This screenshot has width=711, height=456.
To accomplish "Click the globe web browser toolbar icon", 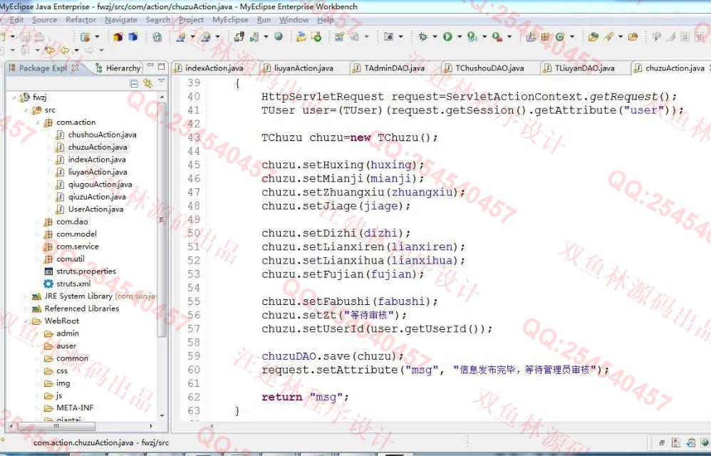I will (x=279, y=37).
